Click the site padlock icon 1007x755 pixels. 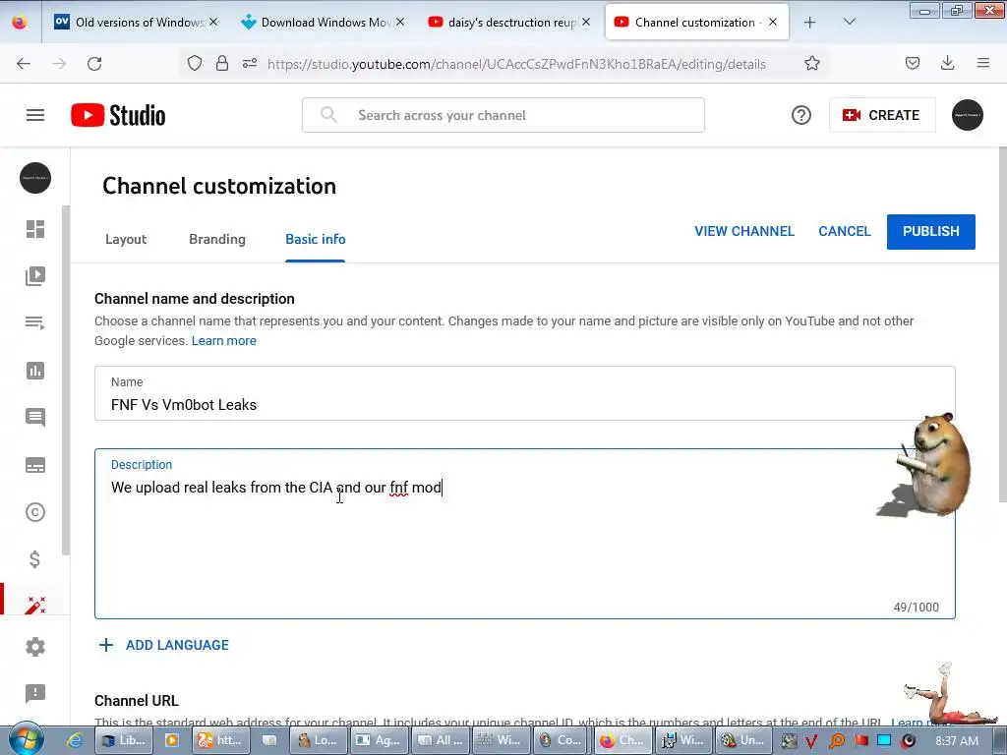[222, 64]
